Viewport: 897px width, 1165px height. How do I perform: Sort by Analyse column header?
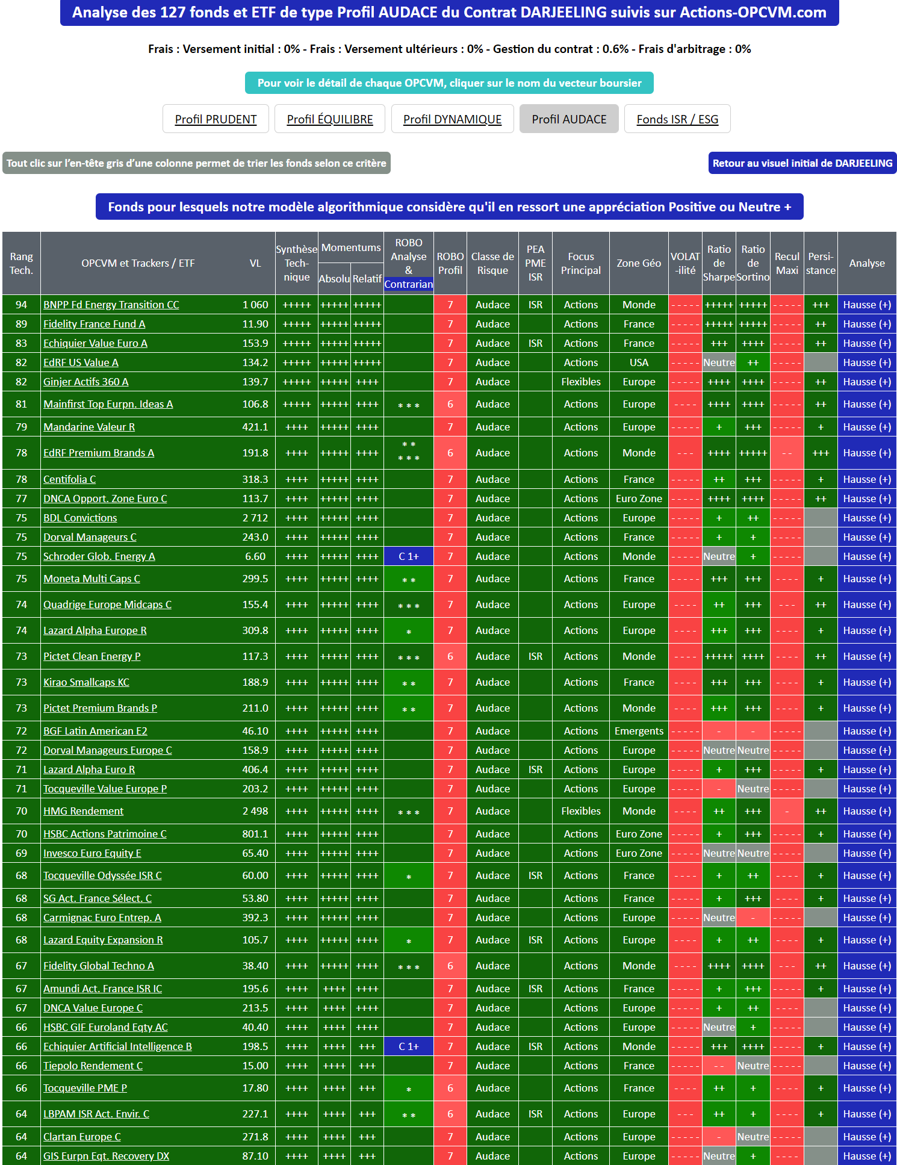(867, 263)
